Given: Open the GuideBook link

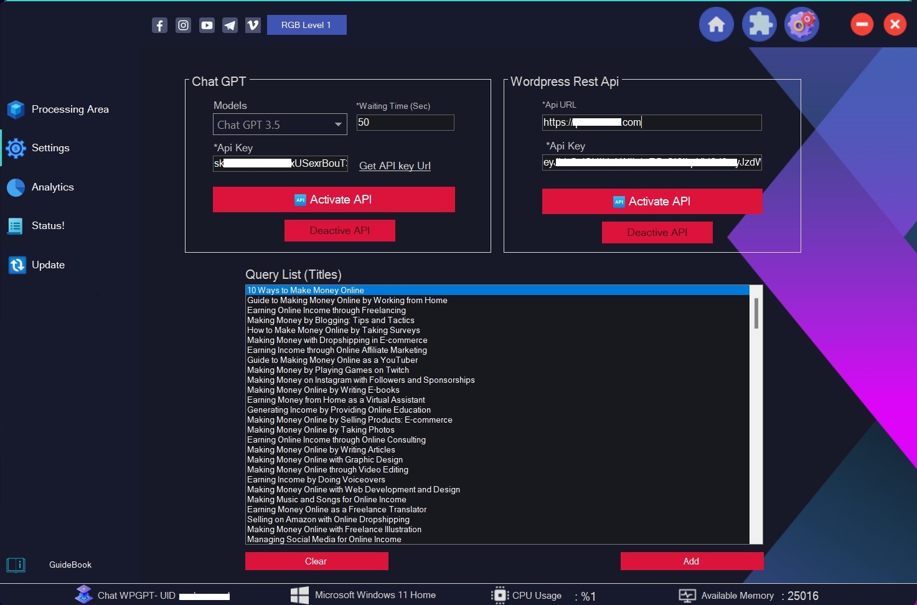Looking at the screenshot, I should click(x=70, y=565).
